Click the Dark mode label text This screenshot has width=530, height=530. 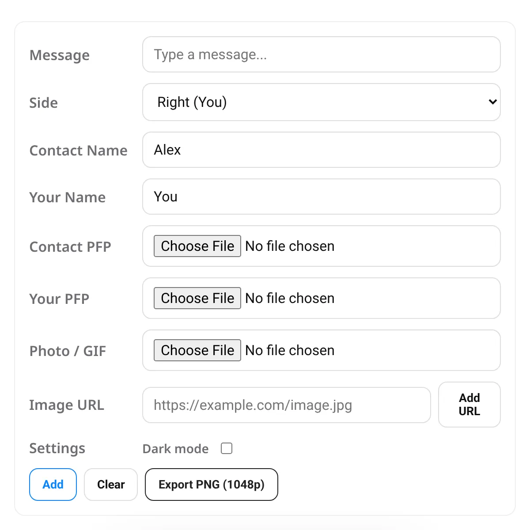[x=175, y=449]
